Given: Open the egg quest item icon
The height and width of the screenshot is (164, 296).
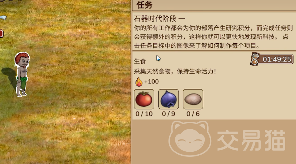Looking at the screenshot, I should 193,99.
